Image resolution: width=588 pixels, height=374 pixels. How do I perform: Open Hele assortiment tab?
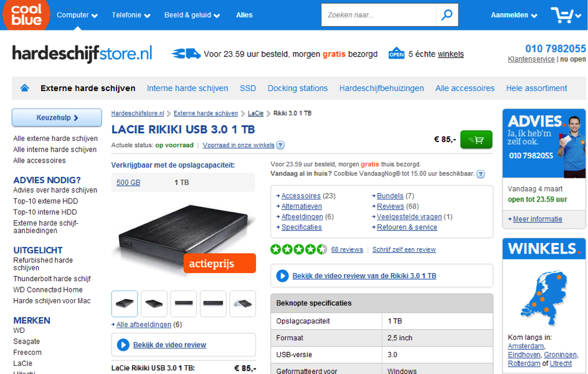coord(537,88)
